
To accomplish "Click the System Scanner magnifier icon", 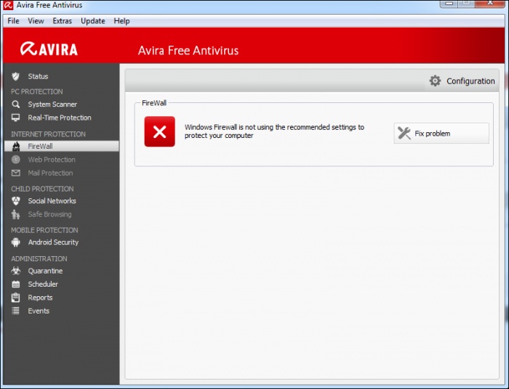I will pos(15,105).
